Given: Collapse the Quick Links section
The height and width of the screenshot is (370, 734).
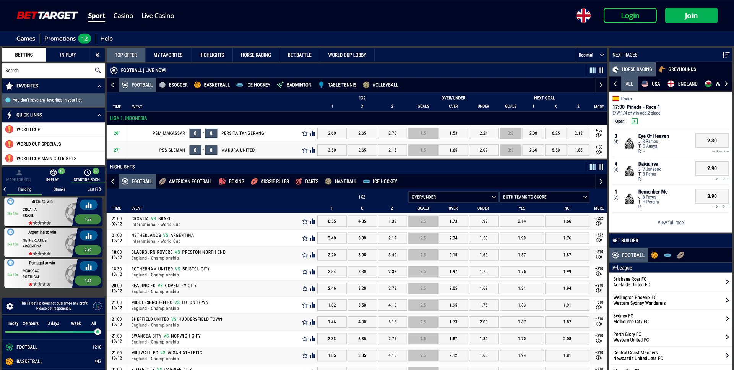Looking at the screenshot, I should [x=99, y=115].
